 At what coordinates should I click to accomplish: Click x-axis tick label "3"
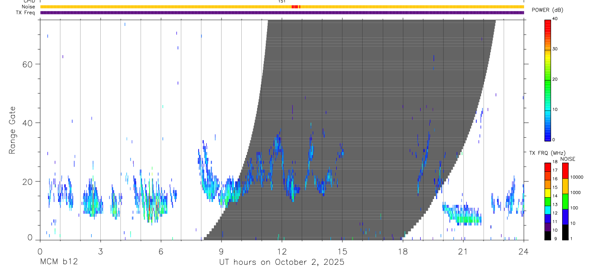pos(100,251)
